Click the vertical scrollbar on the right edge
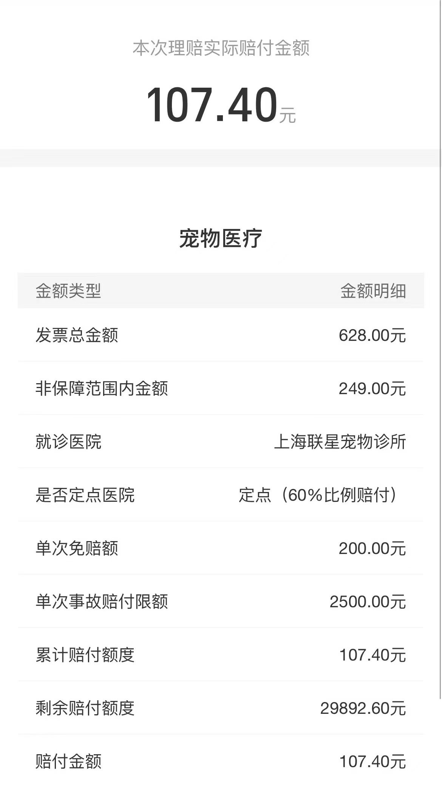Screen dimensions: 442x786 [440, 340]
